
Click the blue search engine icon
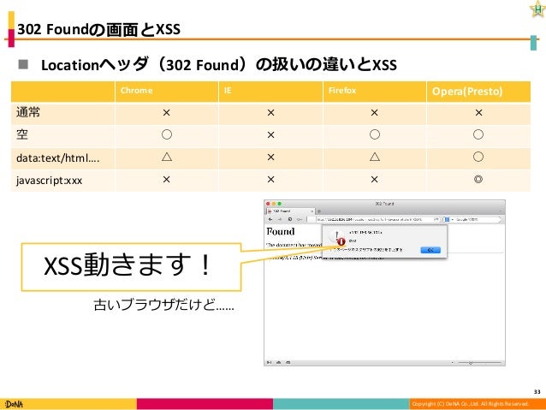point(447,219)
